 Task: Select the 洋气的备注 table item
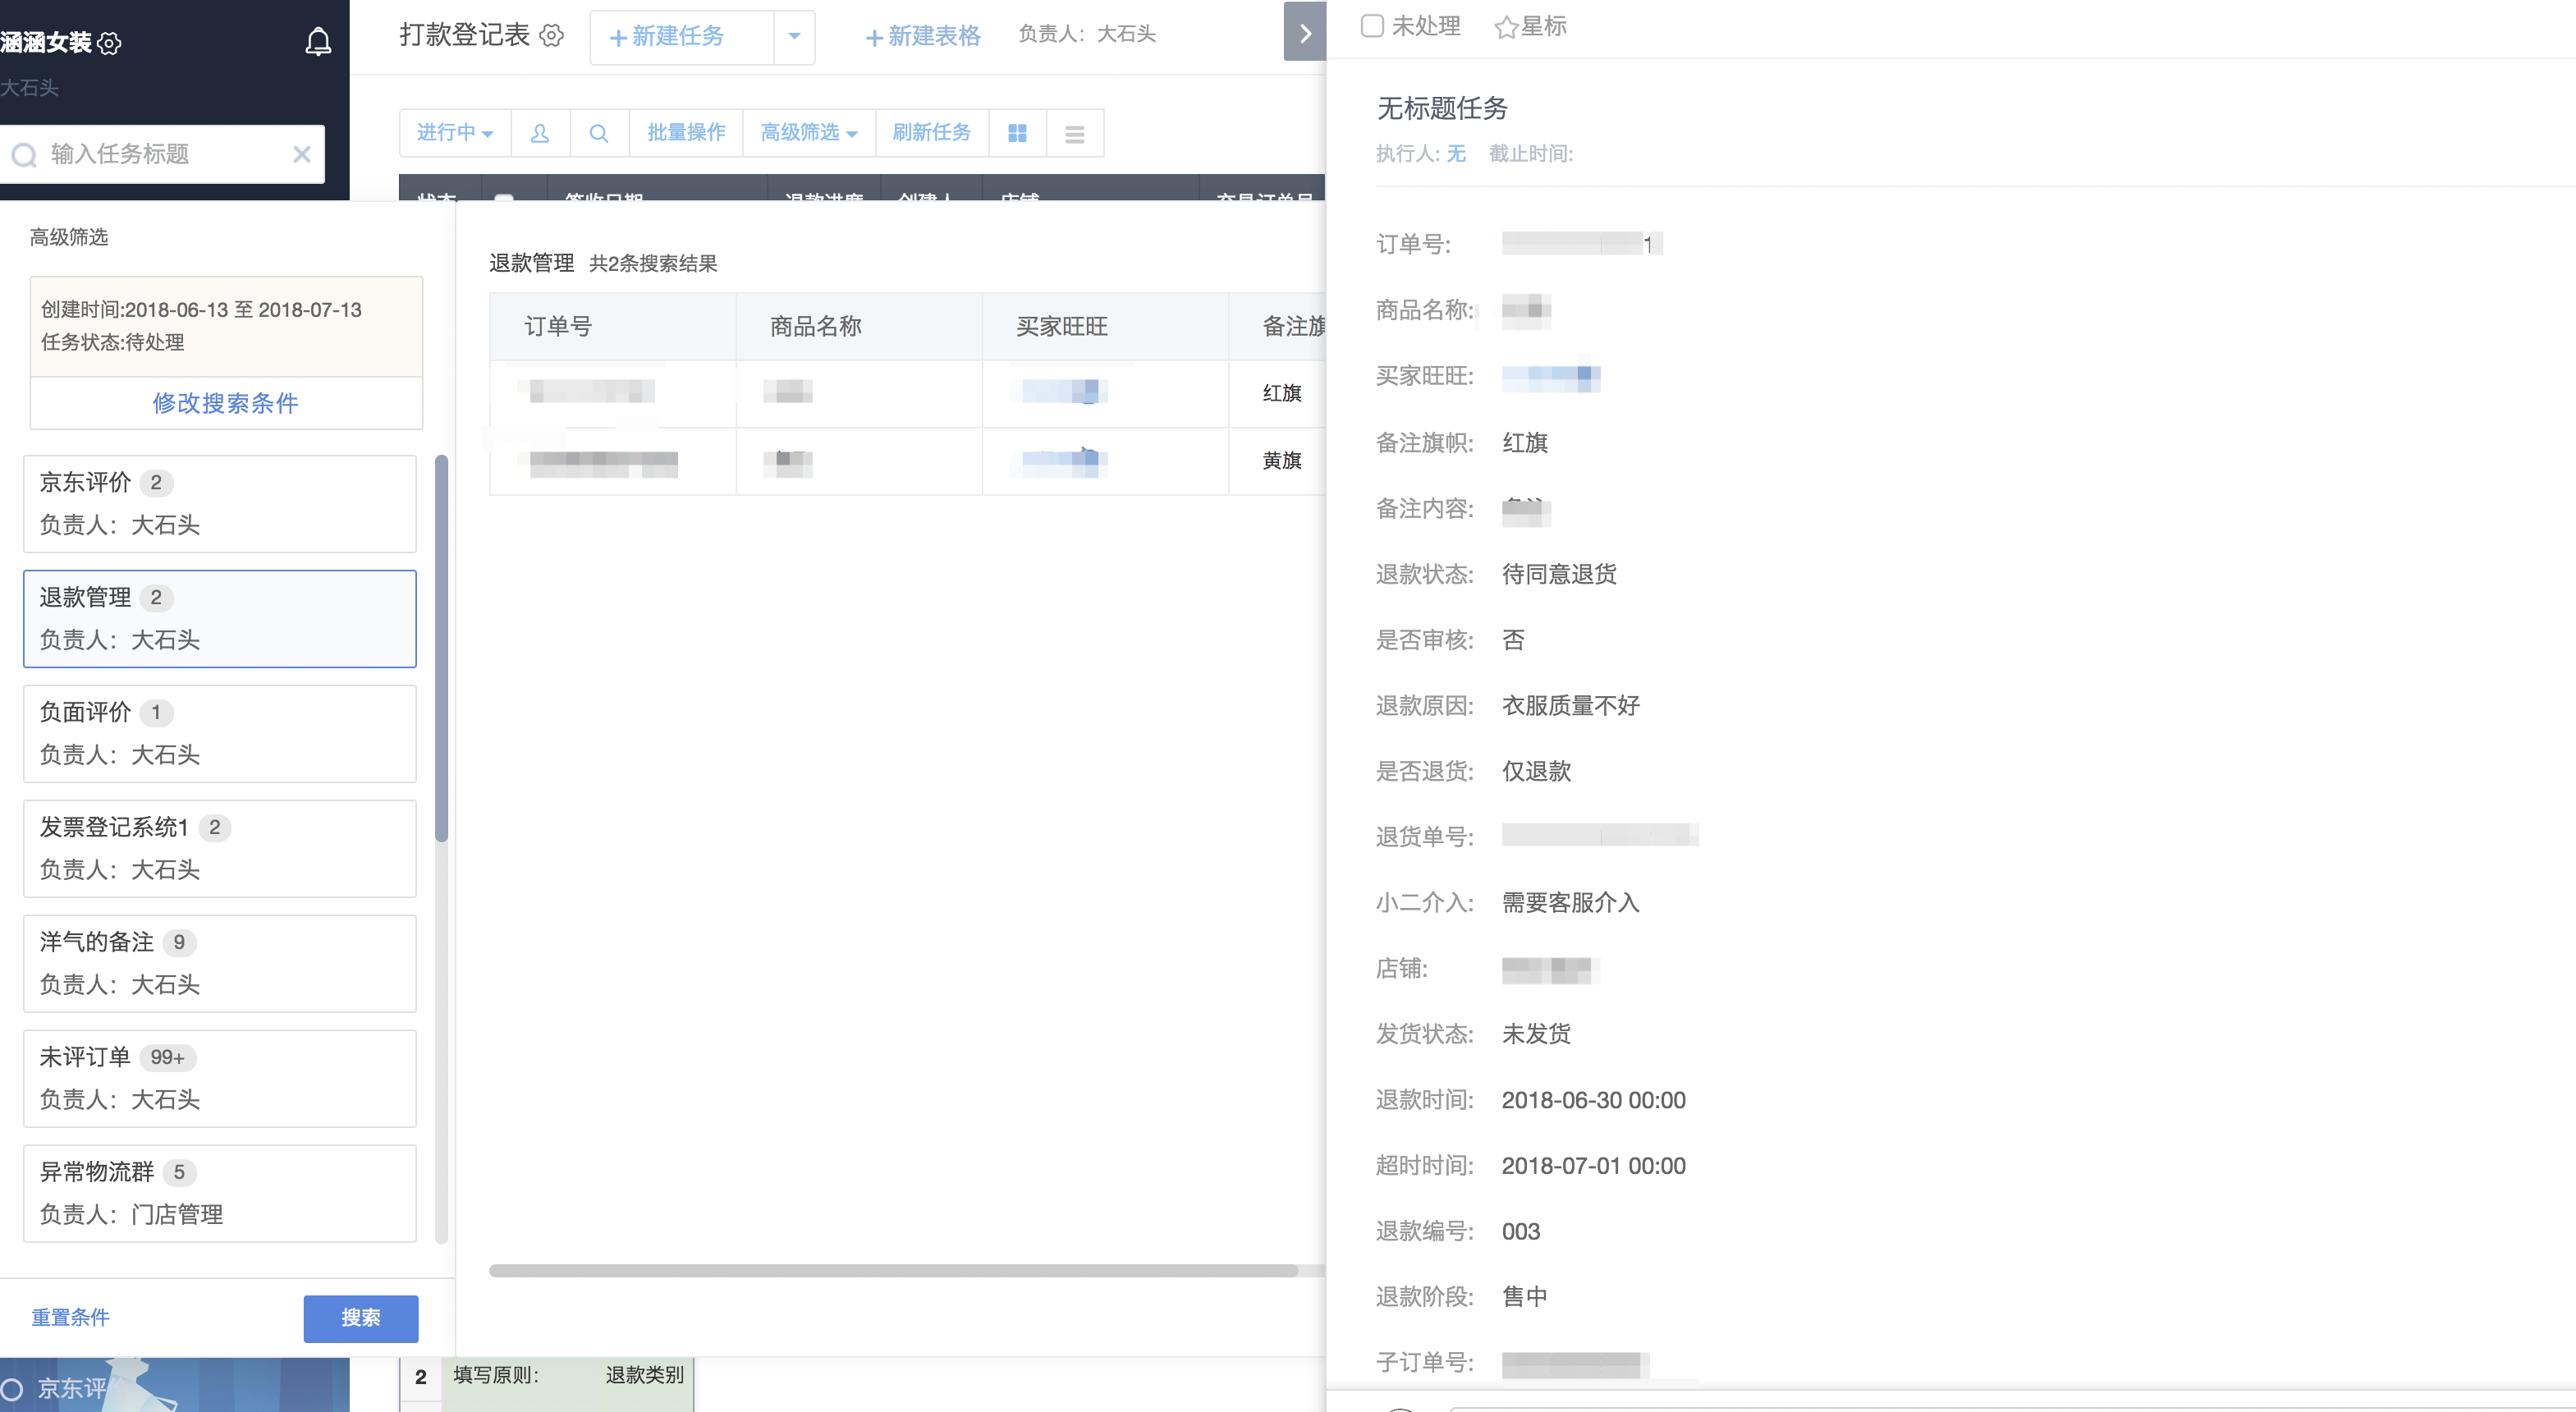(x=220, y=963)
